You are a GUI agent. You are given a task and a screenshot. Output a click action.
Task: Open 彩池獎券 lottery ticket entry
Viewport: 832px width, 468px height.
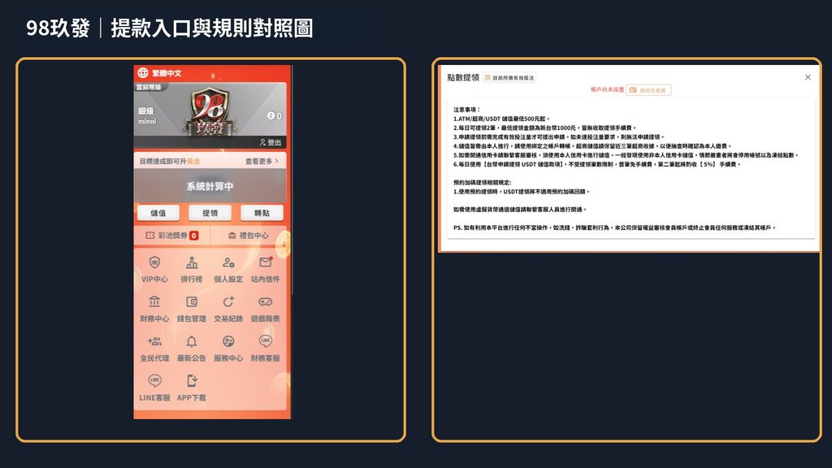click(x=172, y=236)
